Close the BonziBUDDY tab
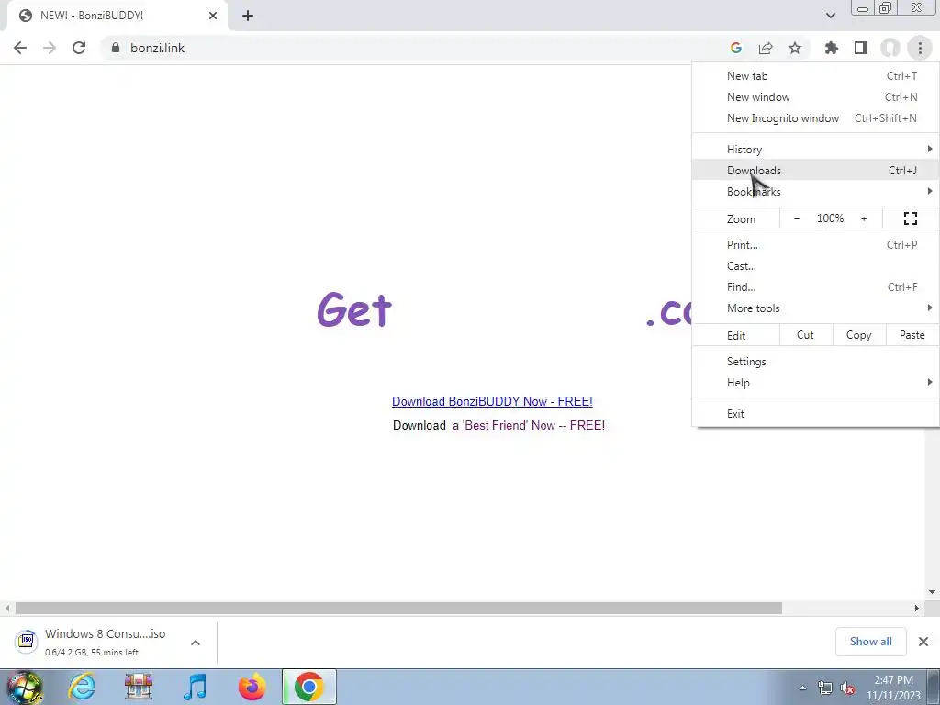 [x=213, y=16]
